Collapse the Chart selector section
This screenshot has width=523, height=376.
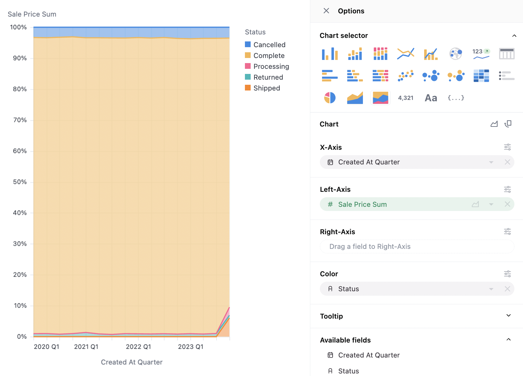pos(514,36)
